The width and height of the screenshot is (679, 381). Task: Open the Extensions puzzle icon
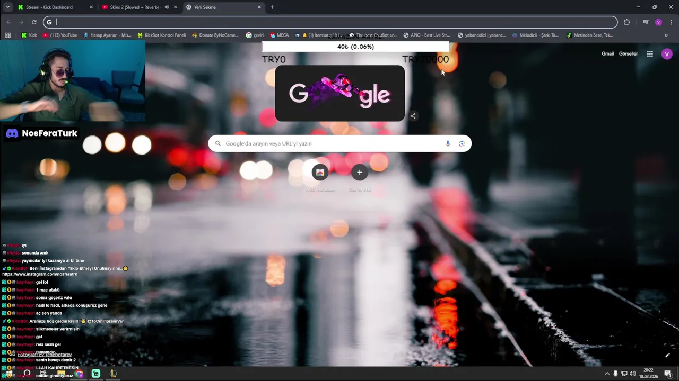(627, 22)
